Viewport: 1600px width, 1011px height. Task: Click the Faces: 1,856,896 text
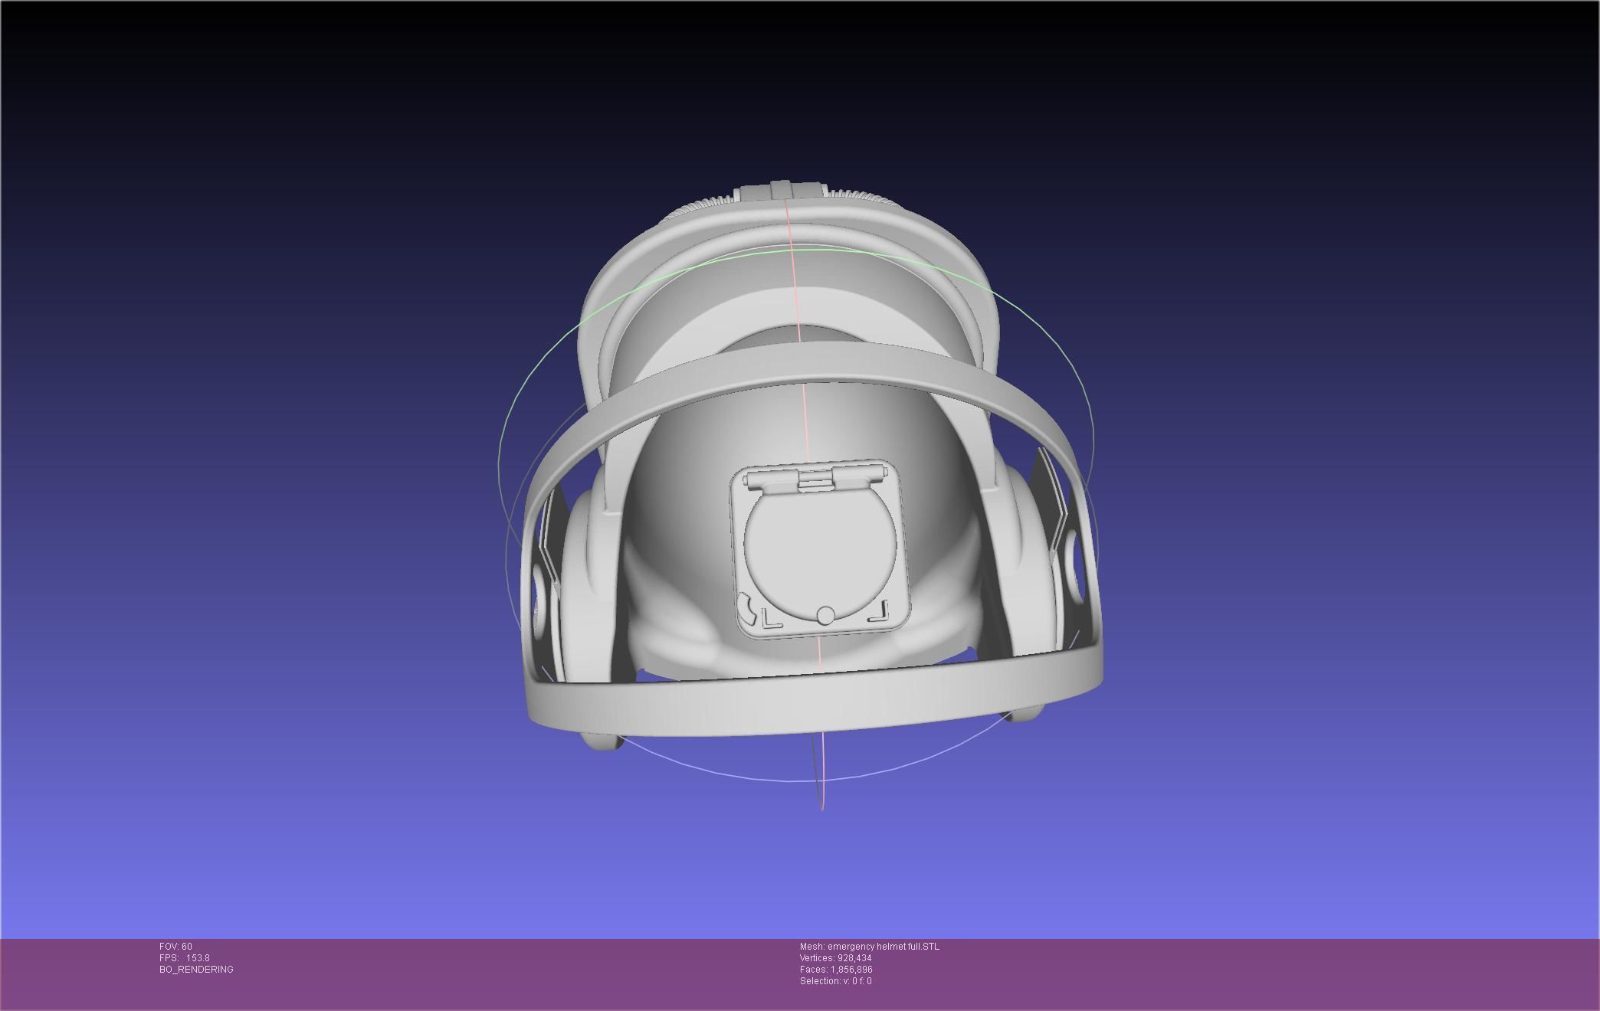click(836, 970)
